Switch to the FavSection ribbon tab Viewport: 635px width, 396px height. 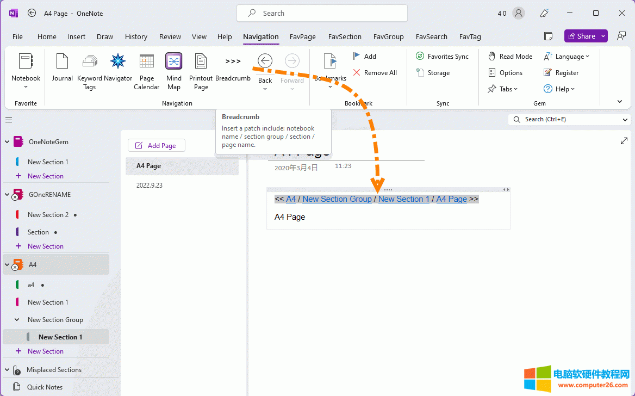tap(345, 36)
